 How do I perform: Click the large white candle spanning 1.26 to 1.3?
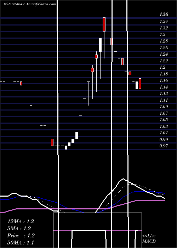click(x=100, y=45)
